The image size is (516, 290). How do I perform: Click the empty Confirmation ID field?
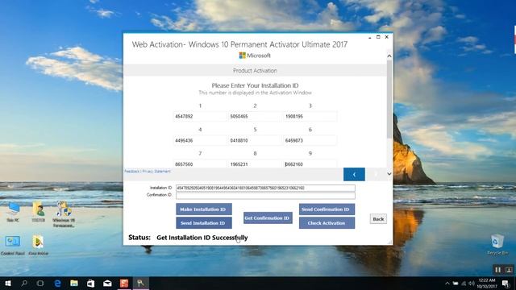[265, 196]
